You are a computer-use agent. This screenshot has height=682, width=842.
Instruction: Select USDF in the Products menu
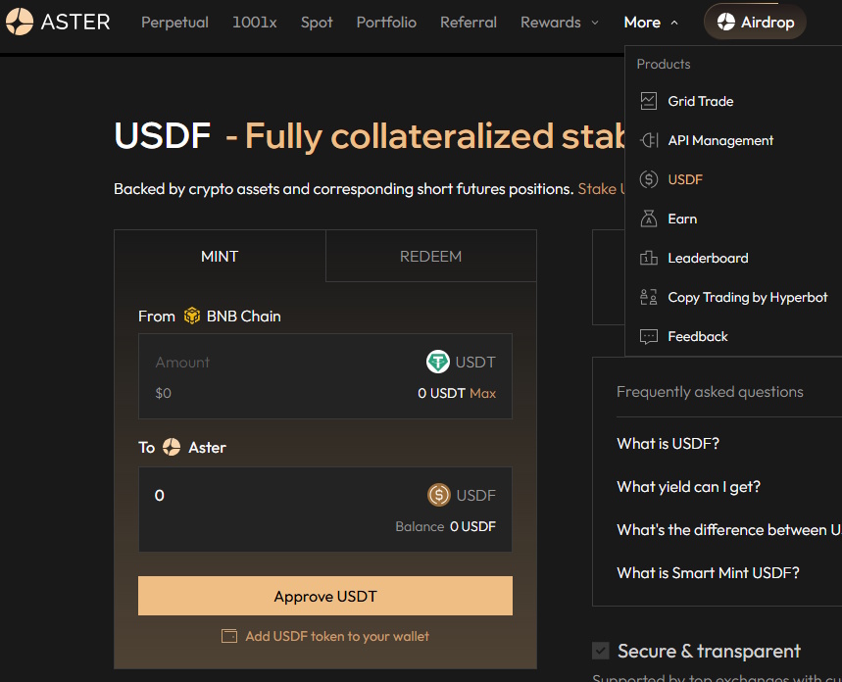tap(685, 179)
